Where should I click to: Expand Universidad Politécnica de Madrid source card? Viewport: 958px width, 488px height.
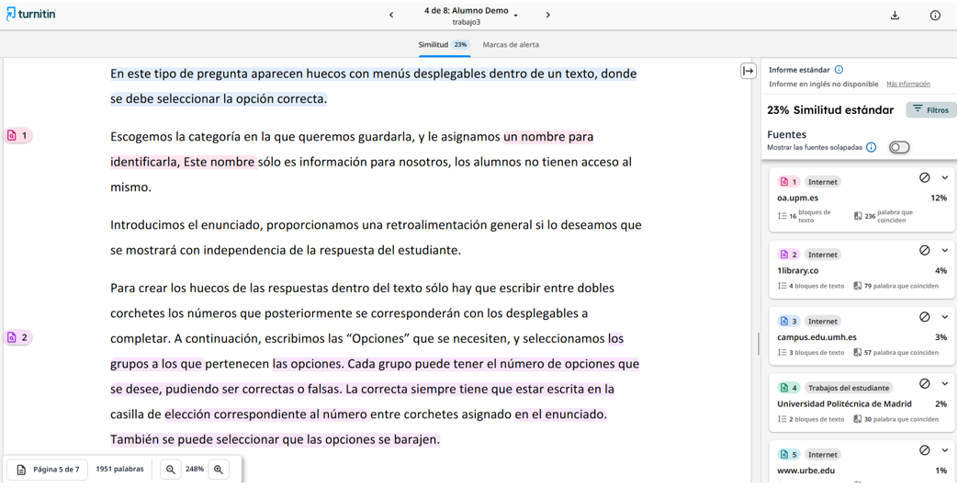944,383
